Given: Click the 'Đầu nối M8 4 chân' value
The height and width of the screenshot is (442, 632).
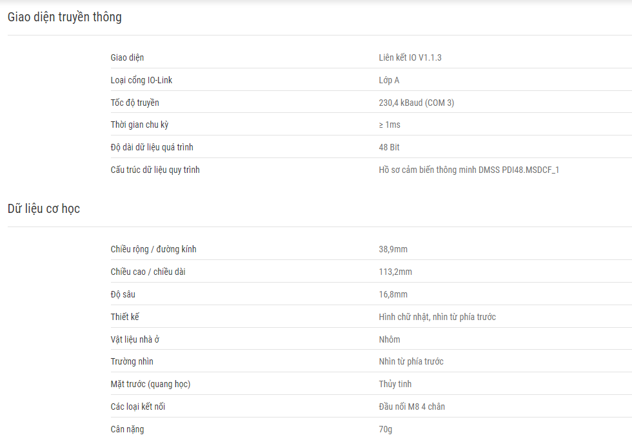Looking at the screenshot, I should (411, 407).
